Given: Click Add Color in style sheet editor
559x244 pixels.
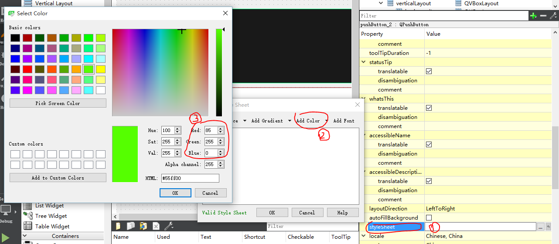Looking at the screenshot, I should click(x=308, y=121).
